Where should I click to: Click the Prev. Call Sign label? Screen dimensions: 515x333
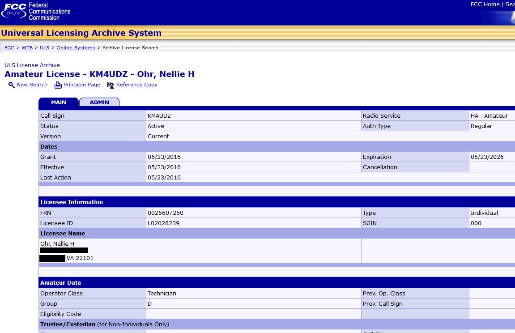click(x=383, y=304)
